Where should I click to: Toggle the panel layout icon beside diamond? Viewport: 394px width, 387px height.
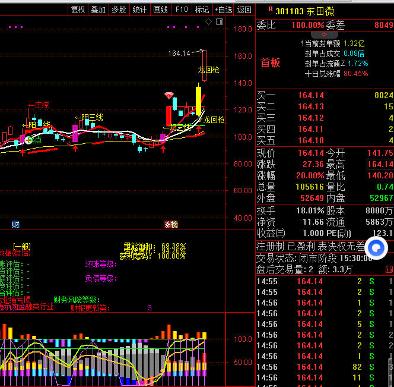tap(219, 22)
